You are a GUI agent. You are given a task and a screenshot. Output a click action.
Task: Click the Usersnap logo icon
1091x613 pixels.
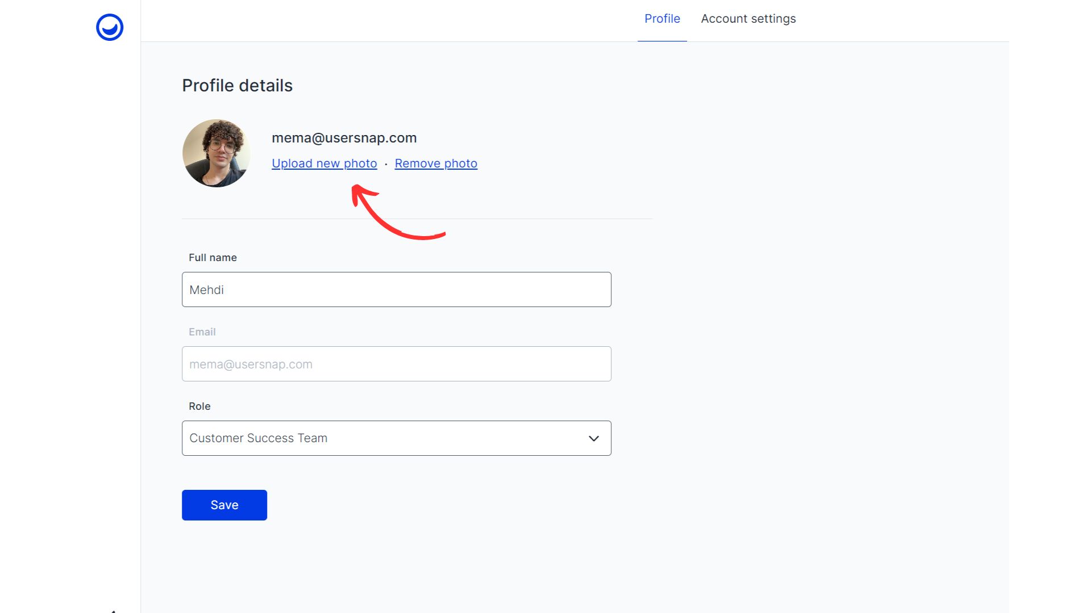click(110, 27)
